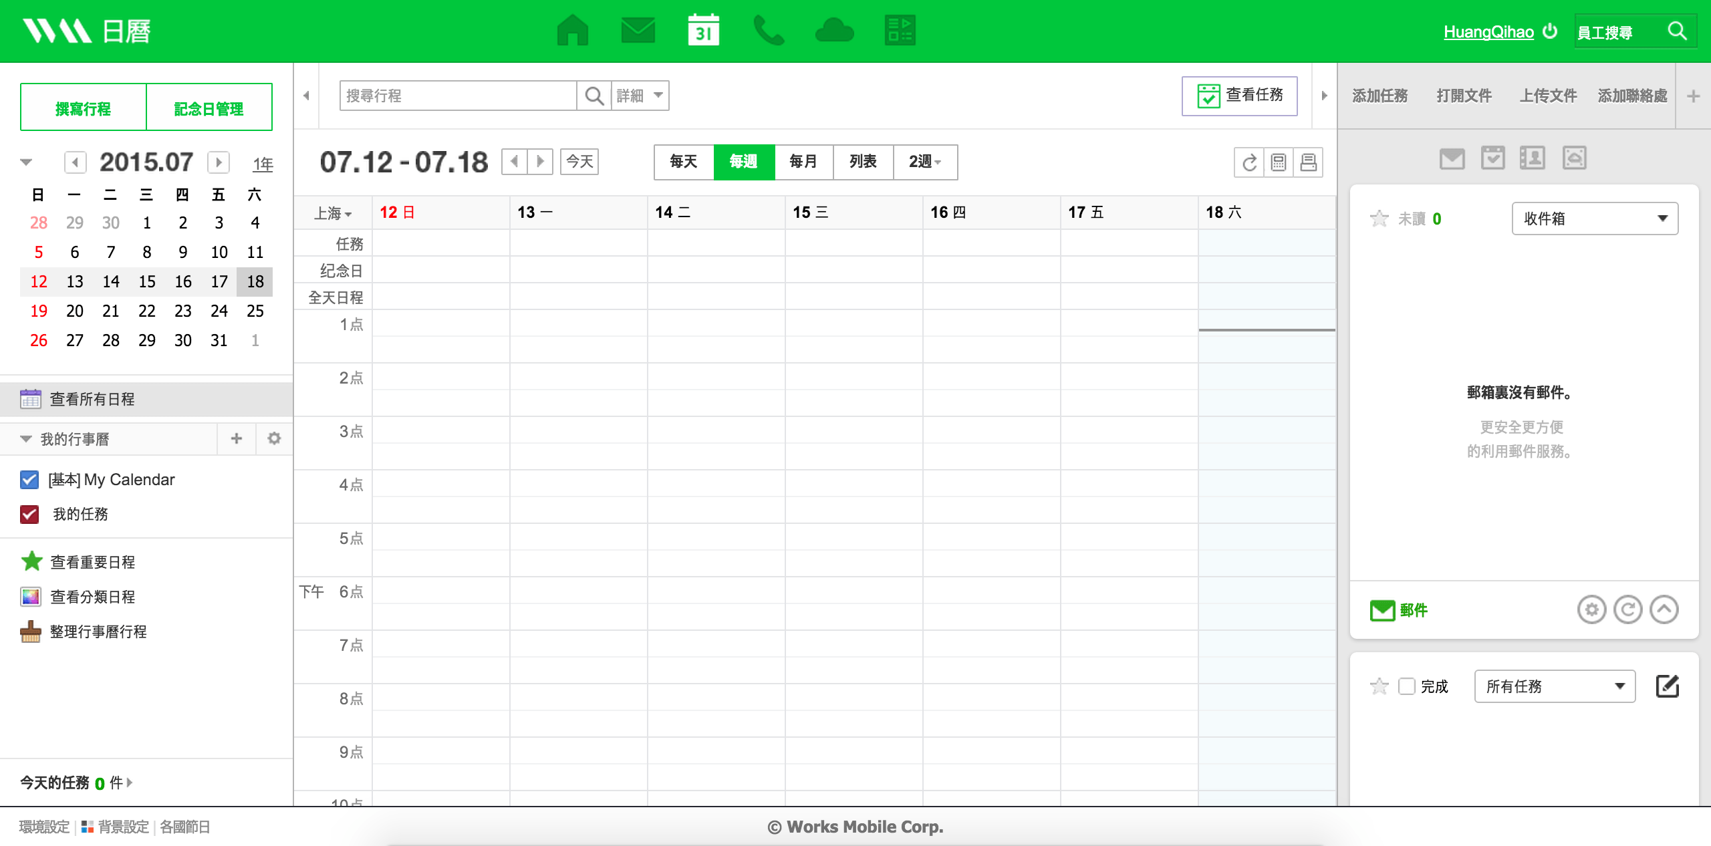
Task: Toggle the [基本] My Calendar checkbox
Action: pos(29,480)
